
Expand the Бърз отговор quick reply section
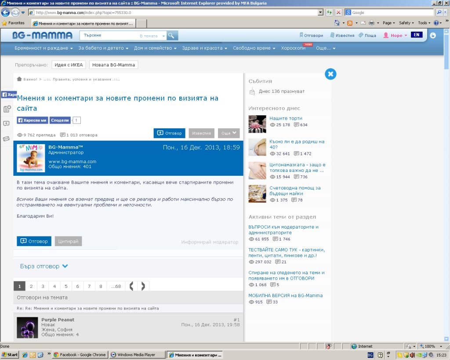click(x=44, y=266)
